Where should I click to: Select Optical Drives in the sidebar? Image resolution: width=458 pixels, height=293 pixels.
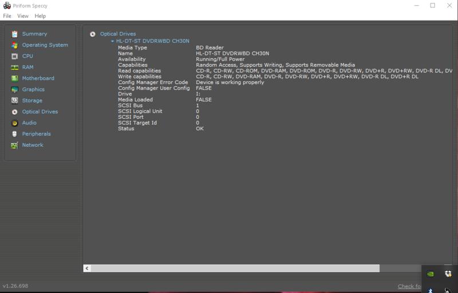(40, 112)
